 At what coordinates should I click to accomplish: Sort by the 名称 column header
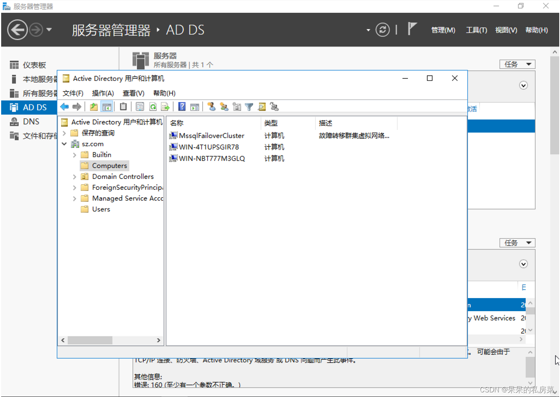tap(214, 123)
